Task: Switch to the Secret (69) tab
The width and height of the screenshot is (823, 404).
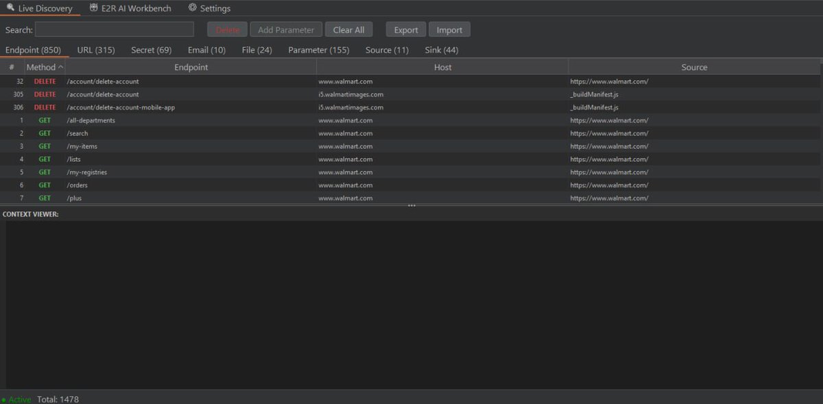Action: click(x=152, y=50)
